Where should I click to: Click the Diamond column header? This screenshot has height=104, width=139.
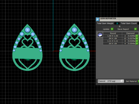click(130, 33)
